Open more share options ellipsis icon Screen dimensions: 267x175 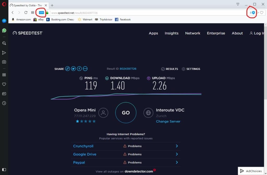(85, 69)
